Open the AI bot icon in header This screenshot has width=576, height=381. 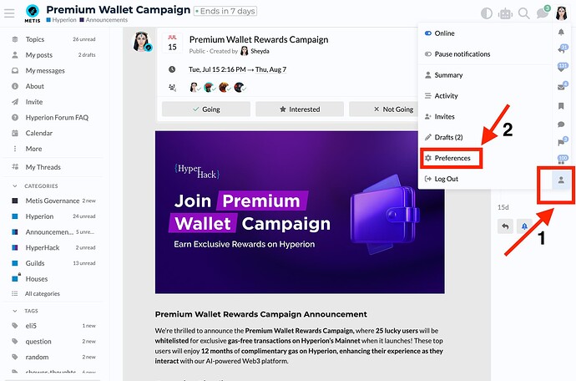point(505,14)
